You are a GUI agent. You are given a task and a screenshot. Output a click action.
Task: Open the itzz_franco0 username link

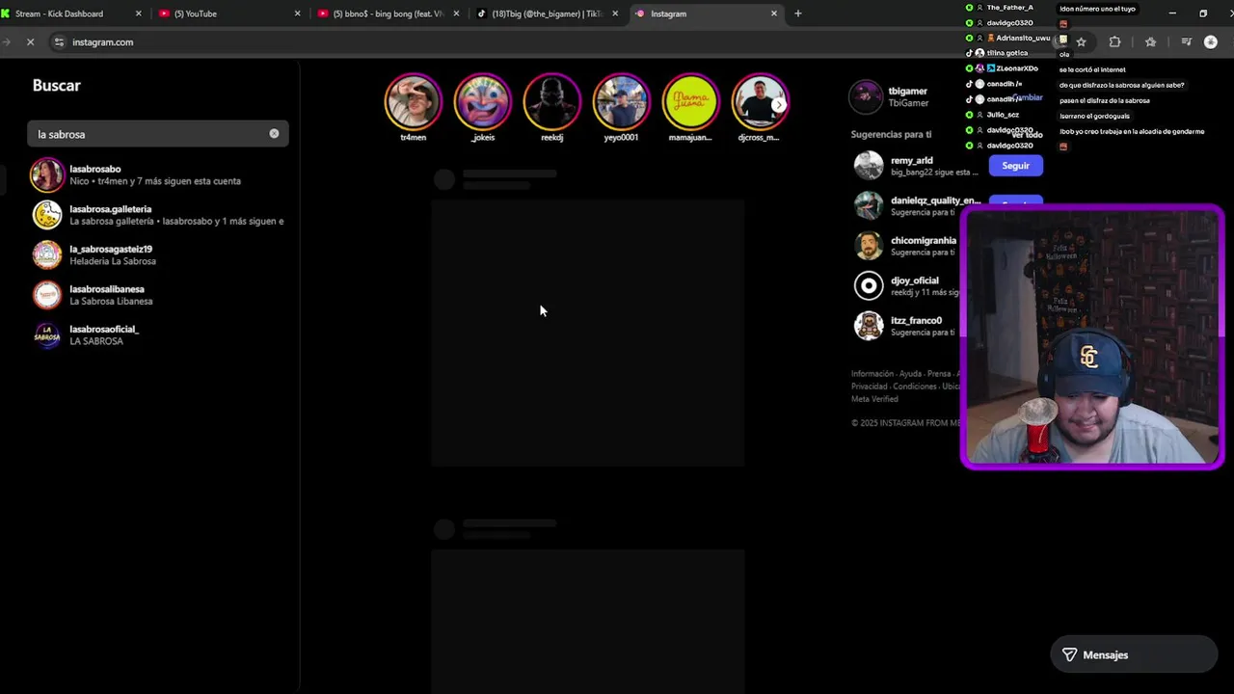point(917,321)
